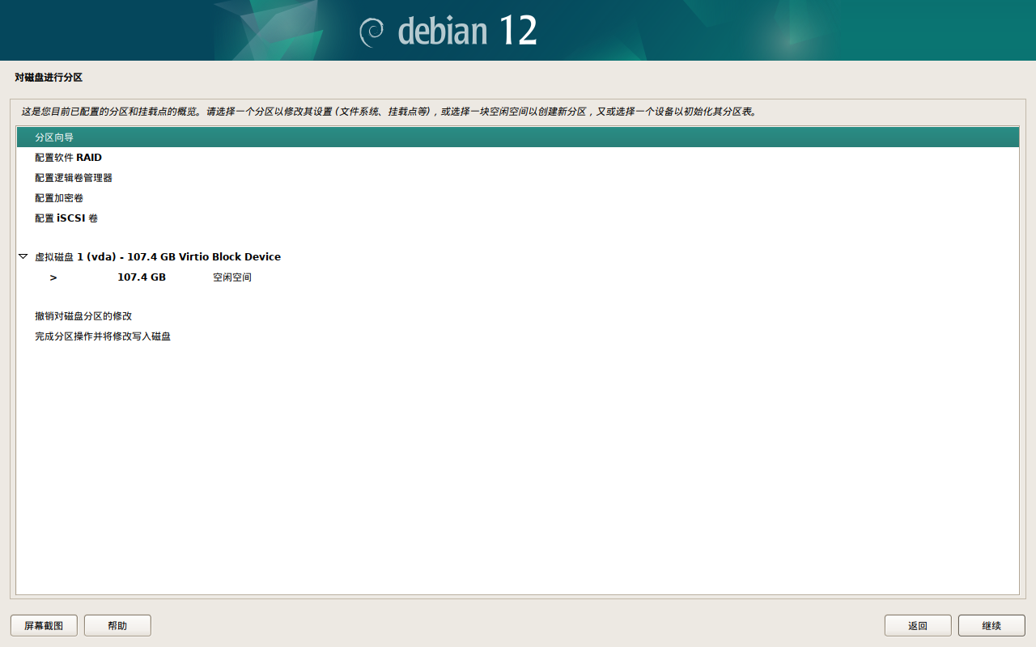
Task: Click the Debian swirl logo in the banner
Action: coord(372,31)
